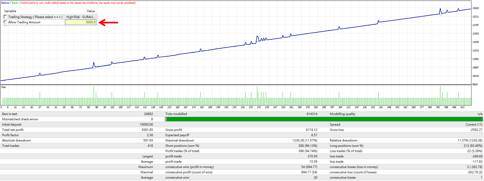Viewport: 484px width, 181px height.
Task: Click the Bars in test row
Action: [x=77, y=114]
